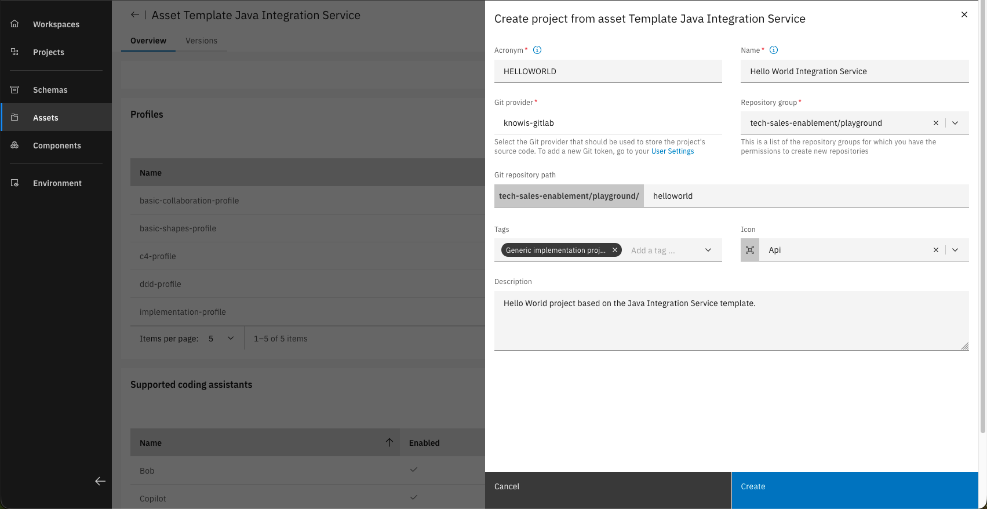Open the Items per page dropdown
Viewport: 987px width, 509px height.
221,339
